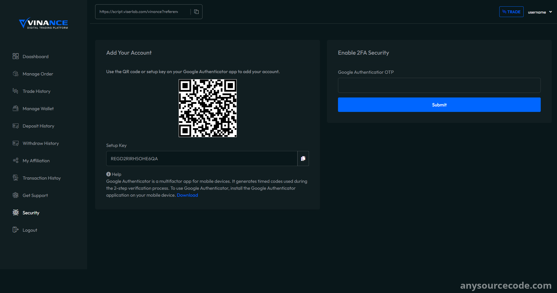Click the Withdraw History icon

point(16,143)
